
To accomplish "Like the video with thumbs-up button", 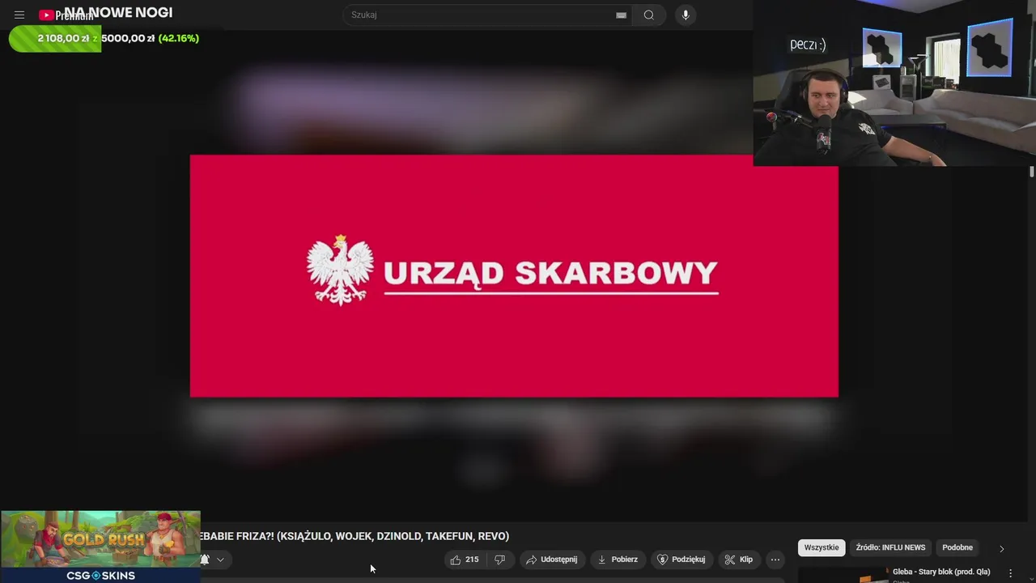I will click(465, 560).
